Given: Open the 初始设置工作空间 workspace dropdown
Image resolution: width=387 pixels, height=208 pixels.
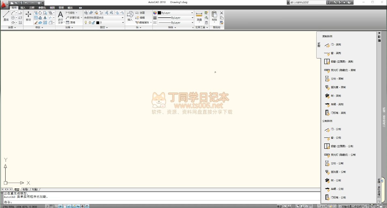Looking at the screenshot, I should pos(351,206).
